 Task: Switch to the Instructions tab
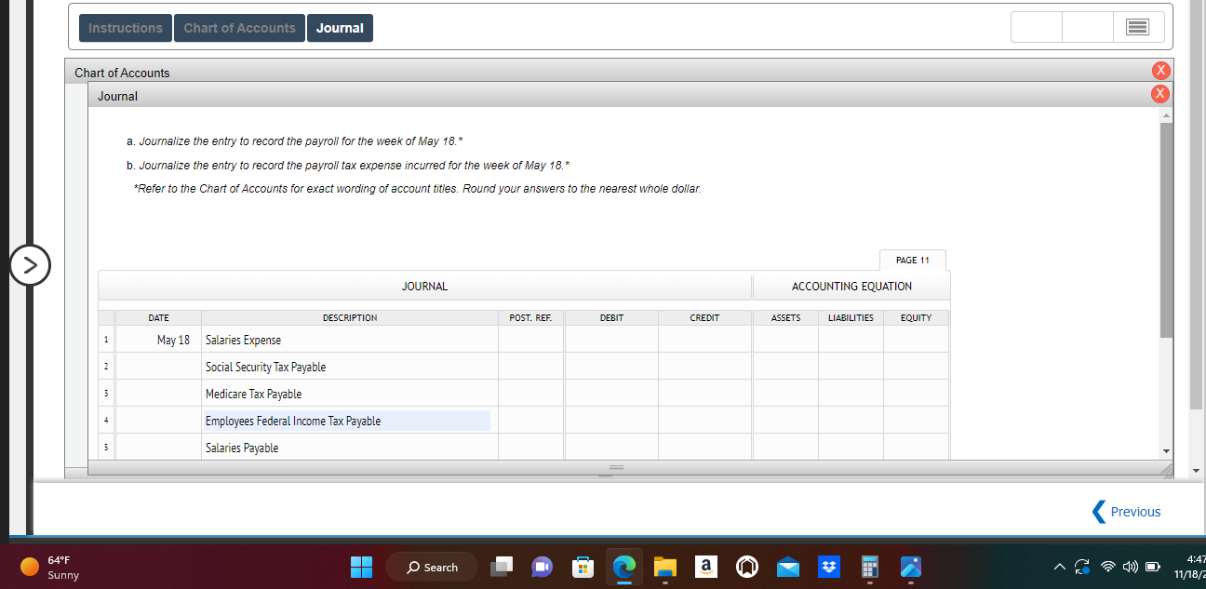(x=125, y=27)
